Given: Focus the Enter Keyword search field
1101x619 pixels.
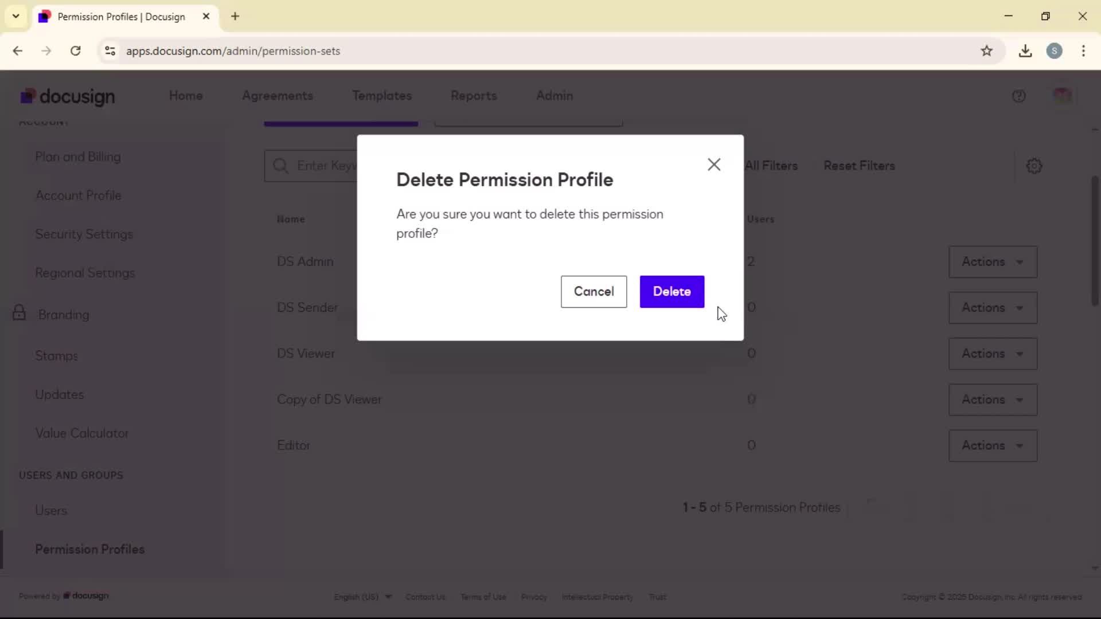Looking at the screenshot, I should (x=311, y=166).
